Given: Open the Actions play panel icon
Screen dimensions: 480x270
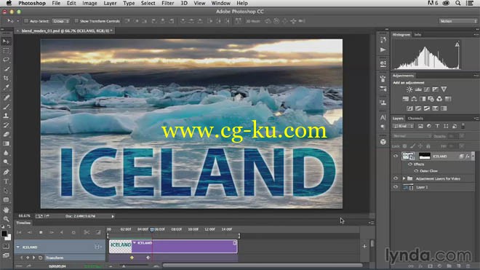Looking at the screenshot, I should [383, 49].
